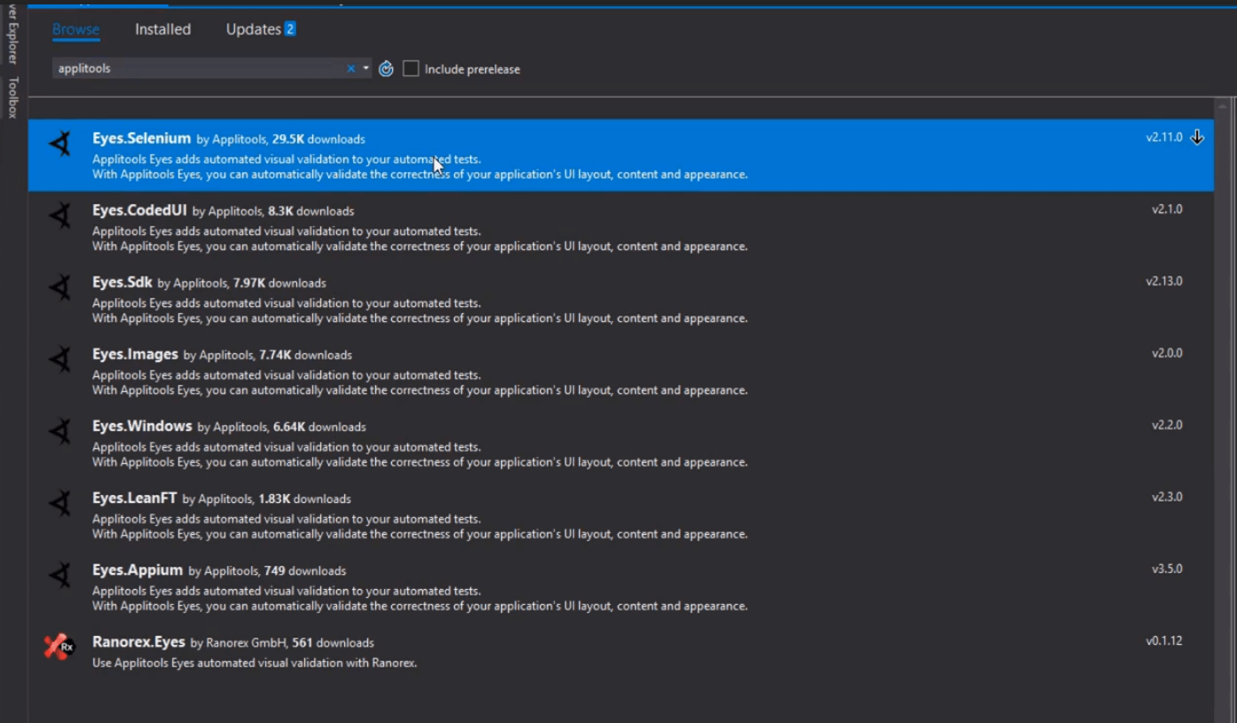Select the Eyes.Sdk package name
Screen dimensions: 1237x723
(122, 282)
